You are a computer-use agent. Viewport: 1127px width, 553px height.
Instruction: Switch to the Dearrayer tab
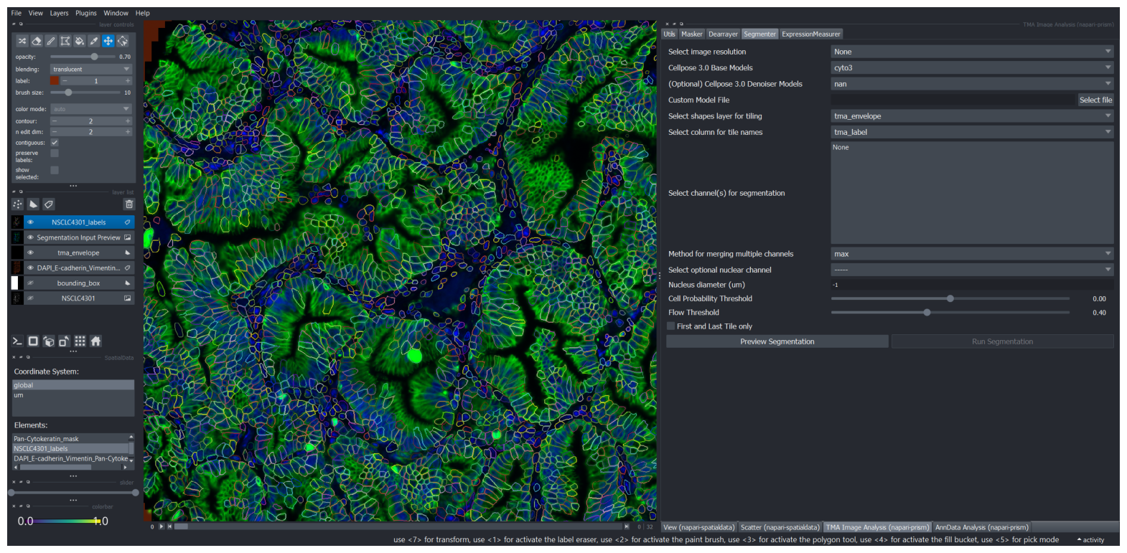point(723,34)
